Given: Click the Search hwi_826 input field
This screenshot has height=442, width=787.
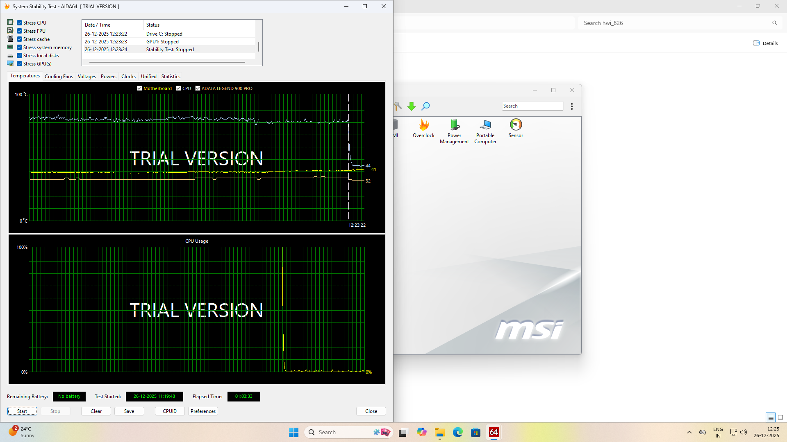Looking at the screenshot, I should tap(672, 23).
